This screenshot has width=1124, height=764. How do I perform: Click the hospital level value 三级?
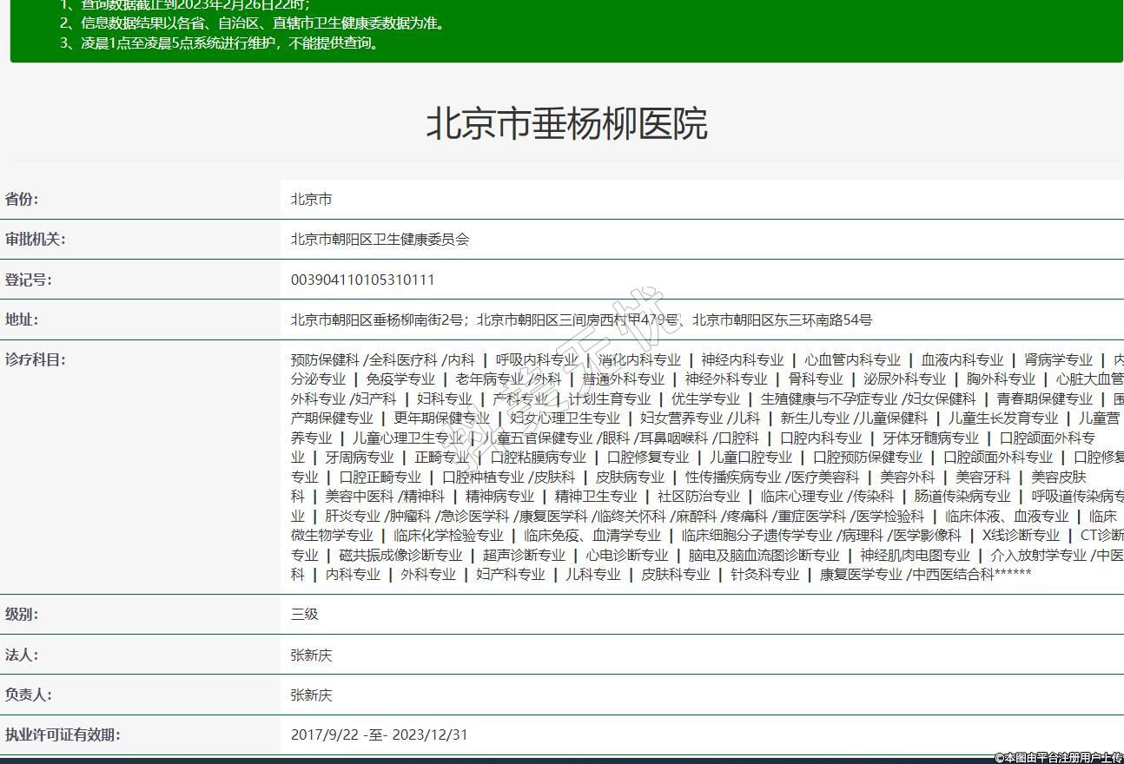pyautogui.click(x=304, y=614)
